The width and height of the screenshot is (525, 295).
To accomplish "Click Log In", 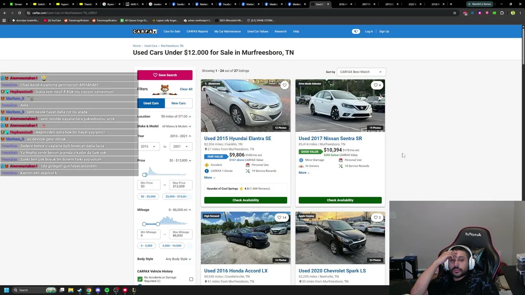I will coord(369,32).
